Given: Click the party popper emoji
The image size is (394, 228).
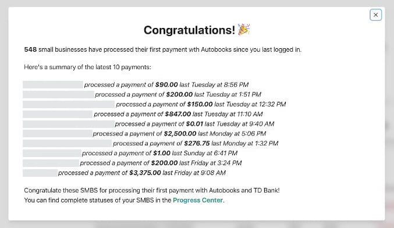Looking at the screenshot, I should (244, 30).
